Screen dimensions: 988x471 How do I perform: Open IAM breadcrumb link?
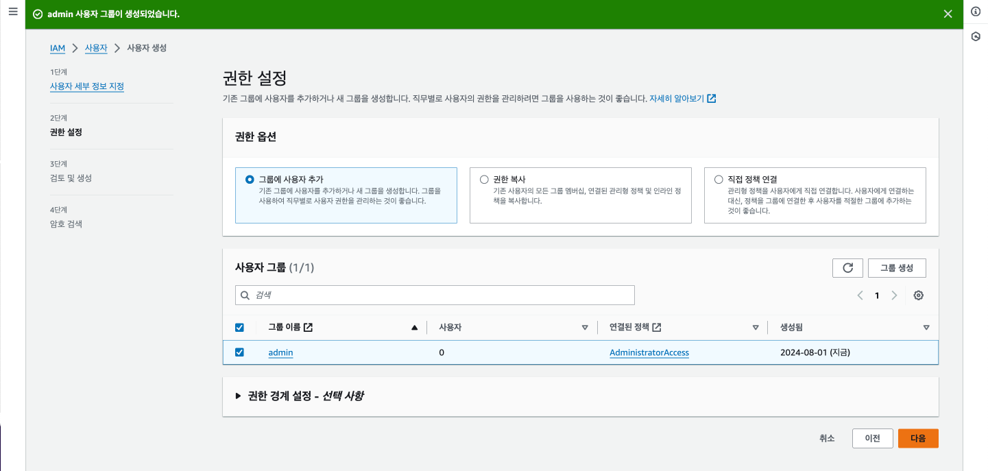coord(58,48)
